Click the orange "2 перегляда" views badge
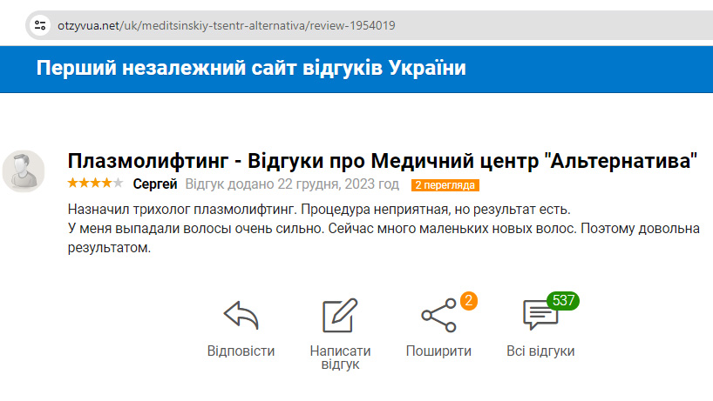This screenshot has height=401, width=713. (445, 185)
